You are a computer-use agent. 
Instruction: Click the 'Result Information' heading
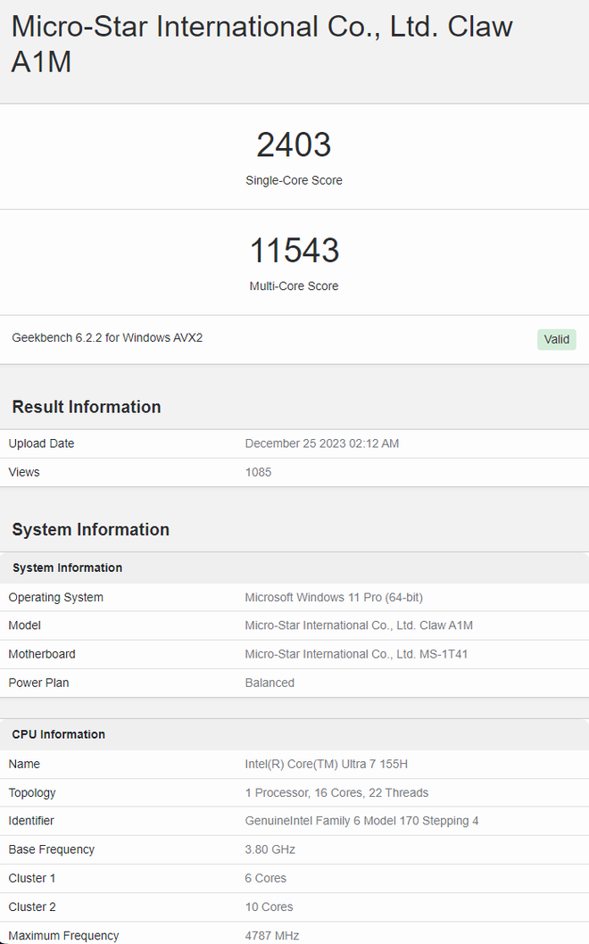click(x=87, y=407)
